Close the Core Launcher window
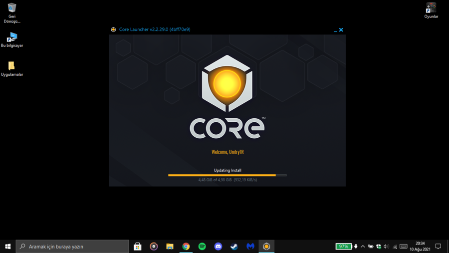The image size is (449, 253). coord(341,30)
